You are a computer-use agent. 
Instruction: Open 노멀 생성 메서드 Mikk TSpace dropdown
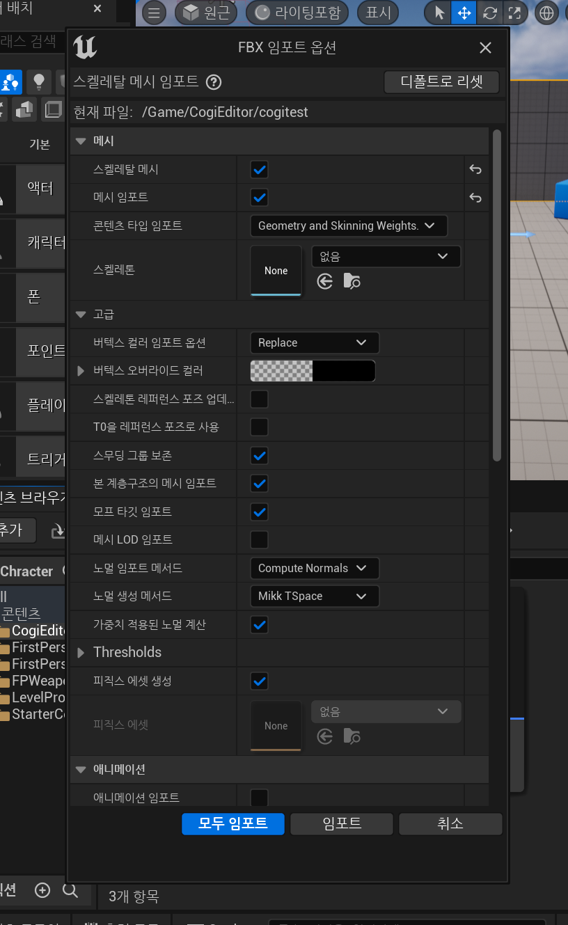[315, 596]
